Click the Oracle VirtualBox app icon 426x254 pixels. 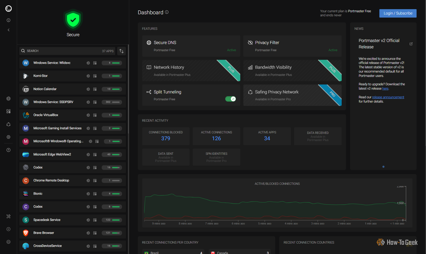(x=26, y=115)
